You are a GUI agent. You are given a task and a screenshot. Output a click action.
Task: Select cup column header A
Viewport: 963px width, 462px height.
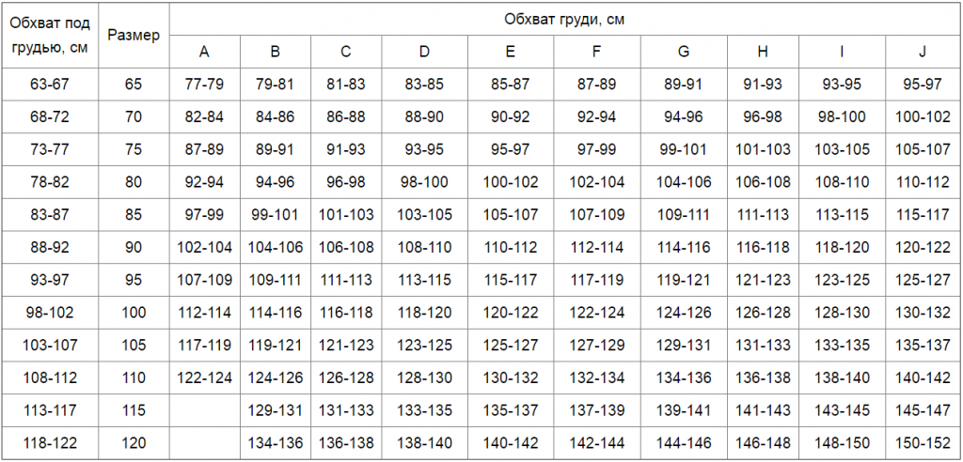pos(204,52)
